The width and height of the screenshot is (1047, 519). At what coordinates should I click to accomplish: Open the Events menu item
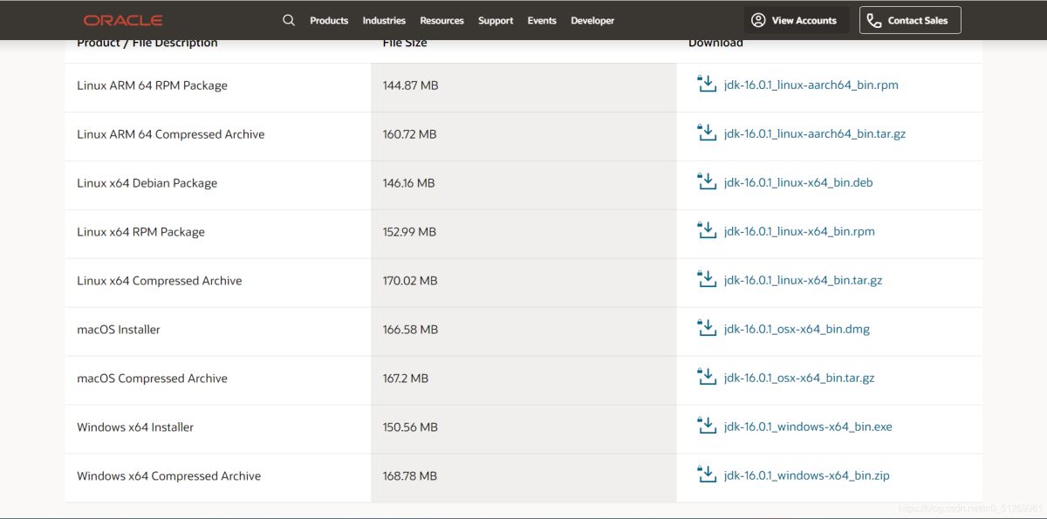click(542, 20)
